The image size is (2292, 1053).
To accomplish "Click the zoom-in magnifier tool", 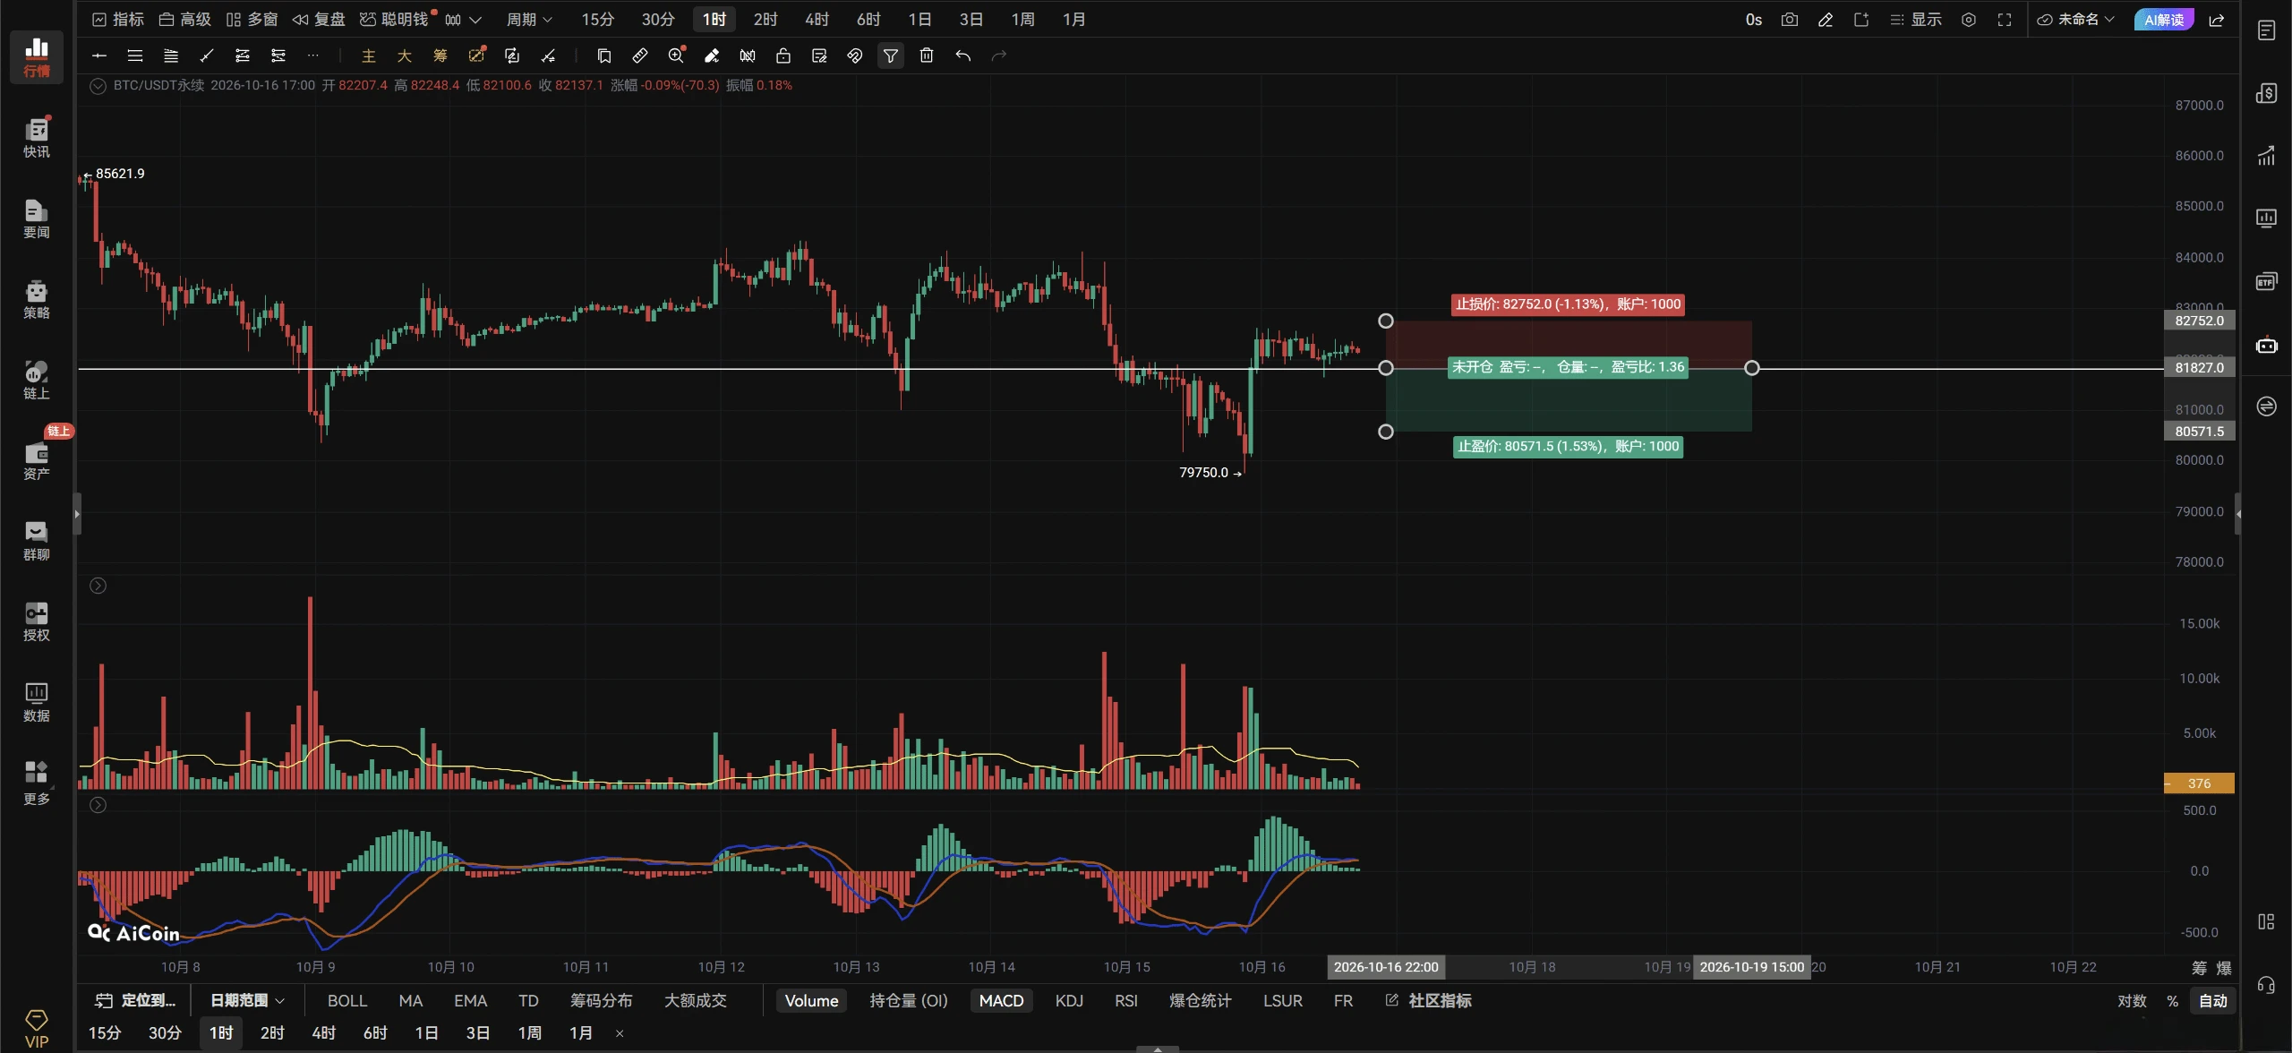I will point(676,56).
